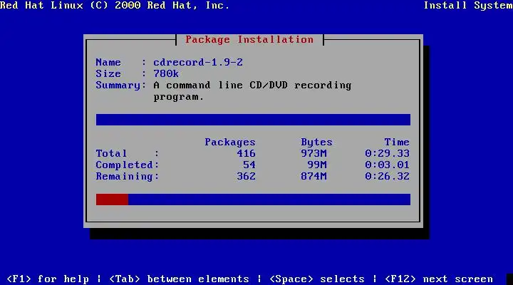The height and width of the screenshot is (285, 513).
Task: Click completed bytes value 99M
Action: (316, 165)
